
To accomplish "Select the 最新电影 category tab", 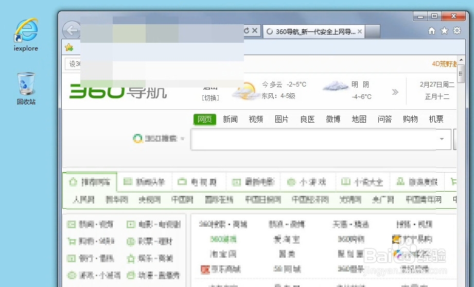I will tap(253, 182).
